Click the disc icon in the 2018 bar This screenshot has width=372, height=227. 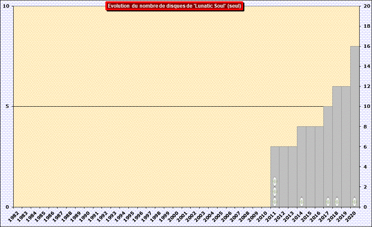337,202
